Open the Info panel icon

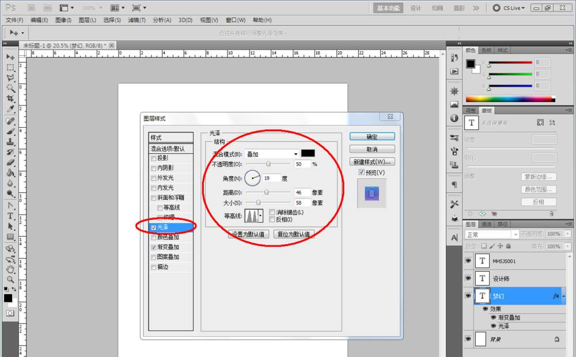[454, 118]
